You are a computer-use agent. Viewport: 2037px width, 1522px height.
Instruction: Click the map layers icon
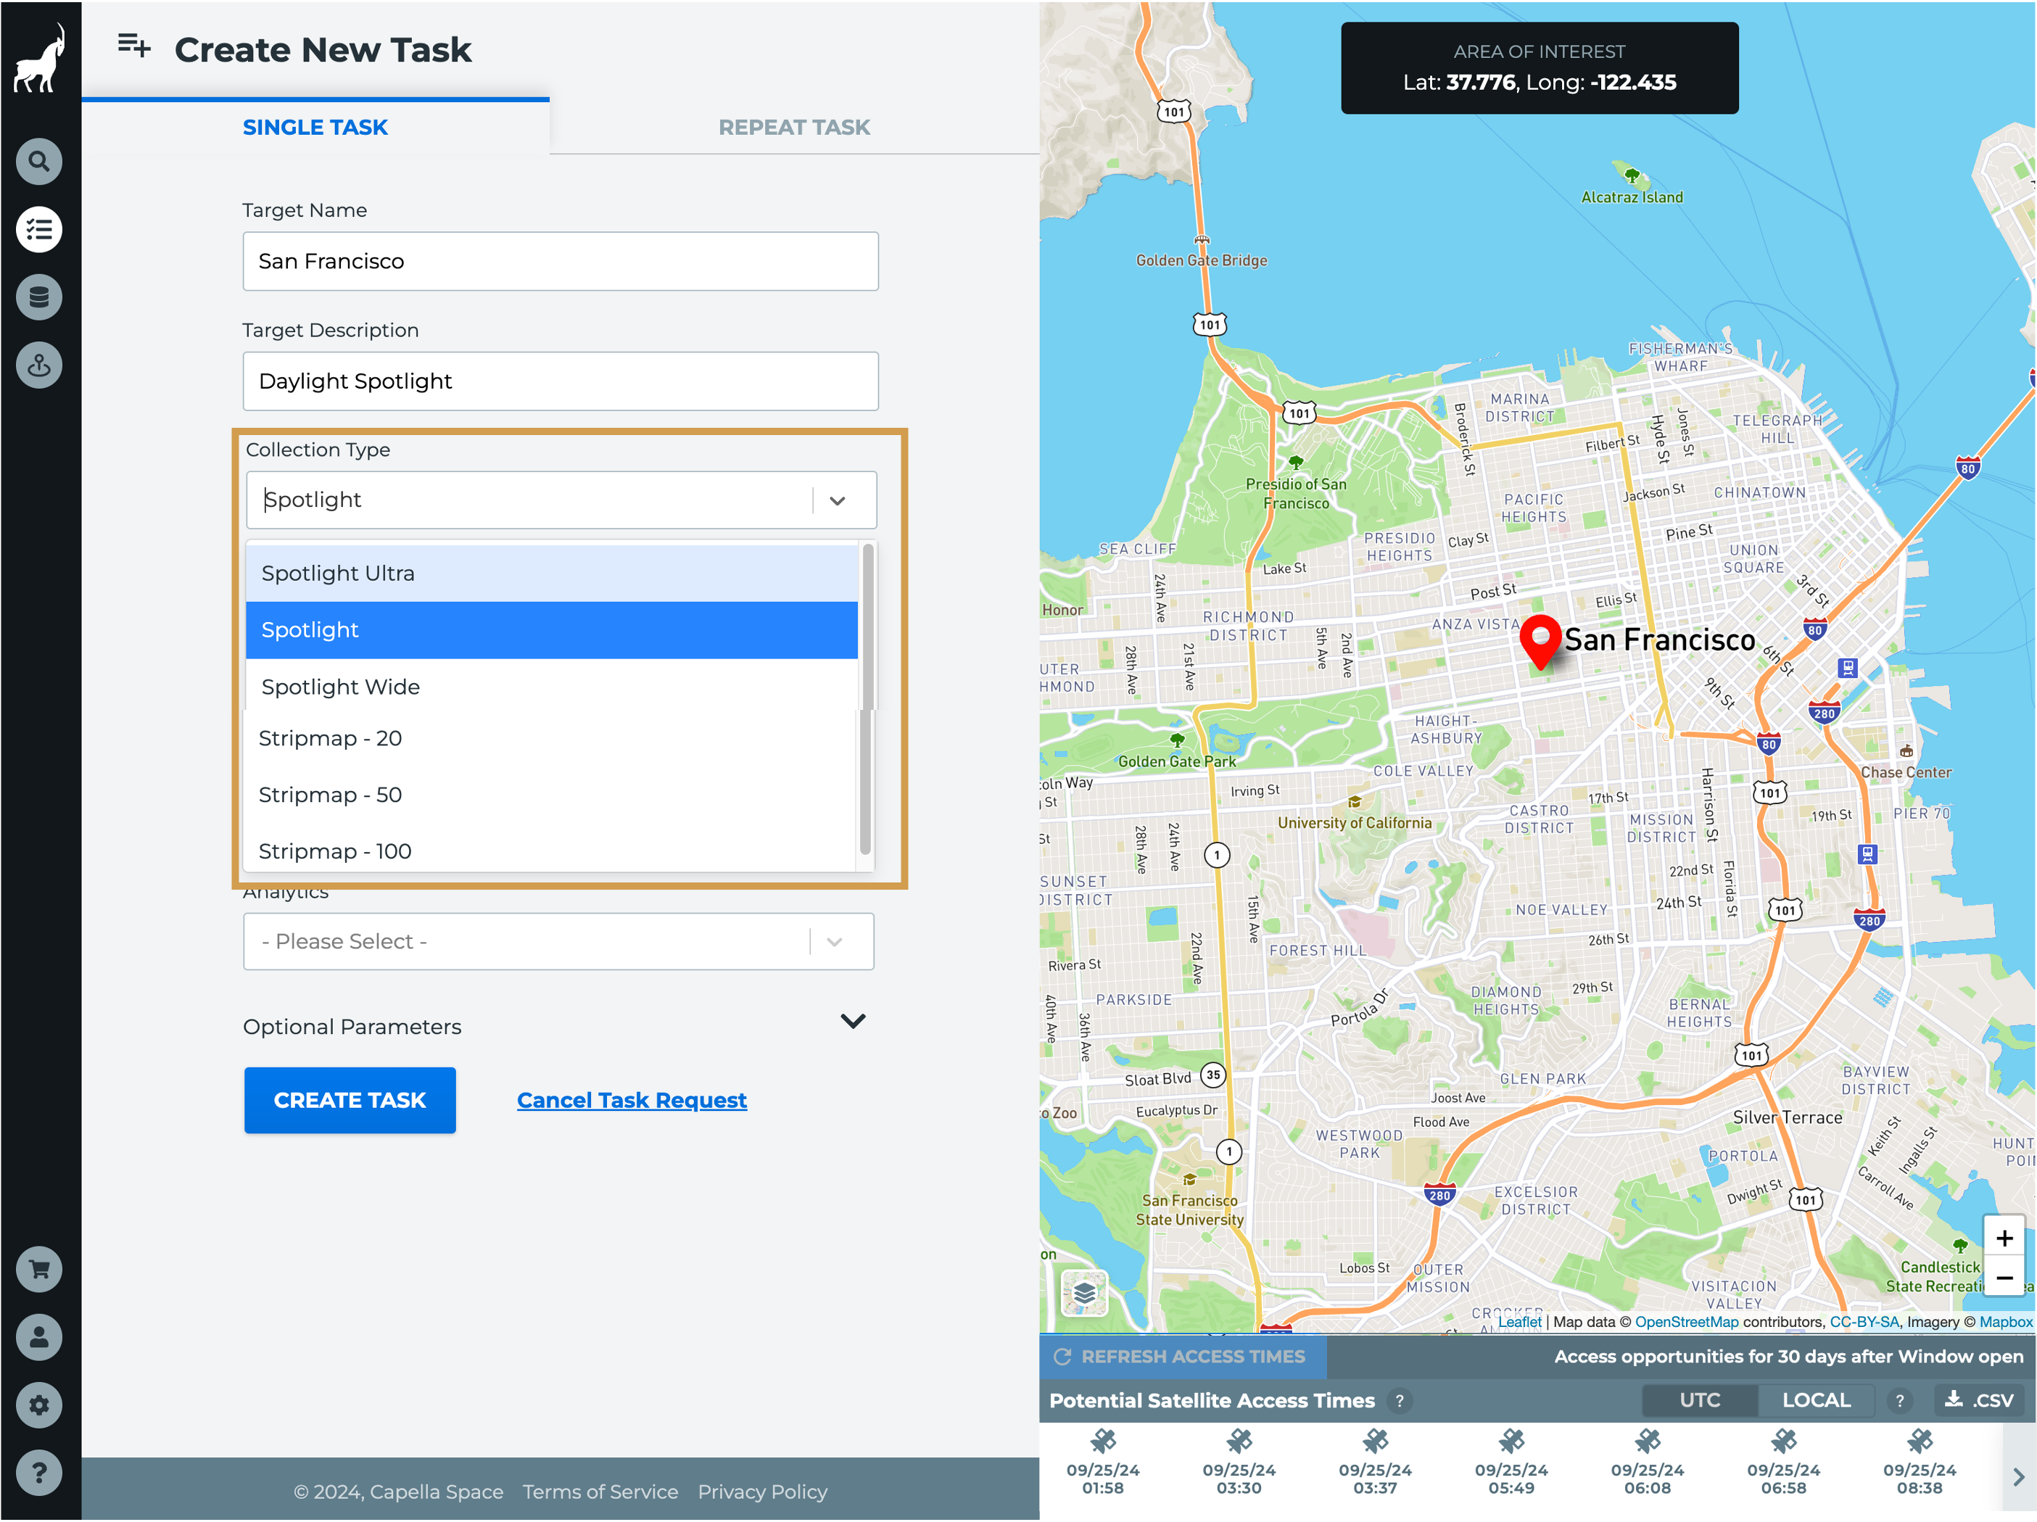(x=1084, y=1293)
